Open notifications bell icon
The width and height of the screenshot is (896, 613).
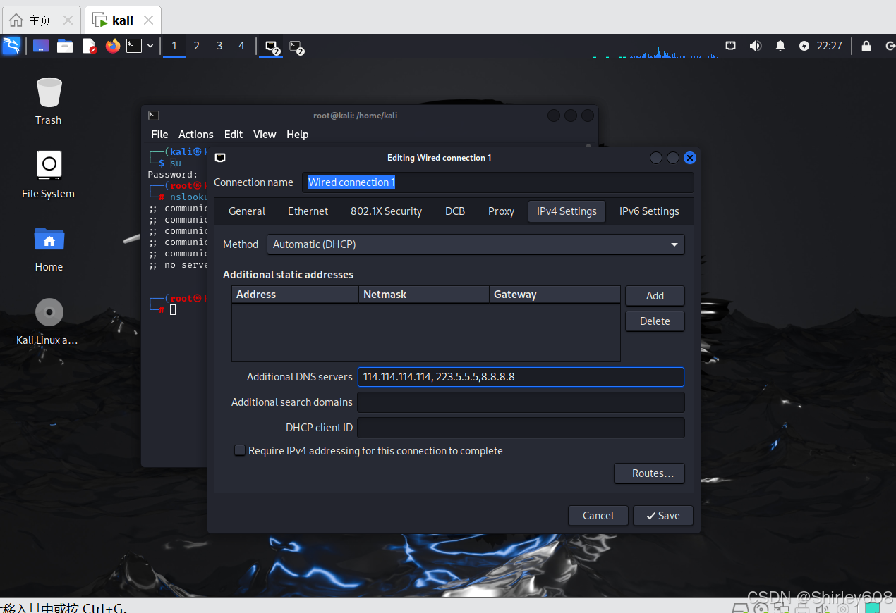[780, 46]
